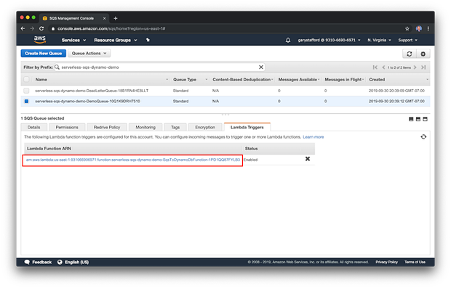451x288 pixels.
Task: Open Chrome three-dot menu
Action: point(428,28)
